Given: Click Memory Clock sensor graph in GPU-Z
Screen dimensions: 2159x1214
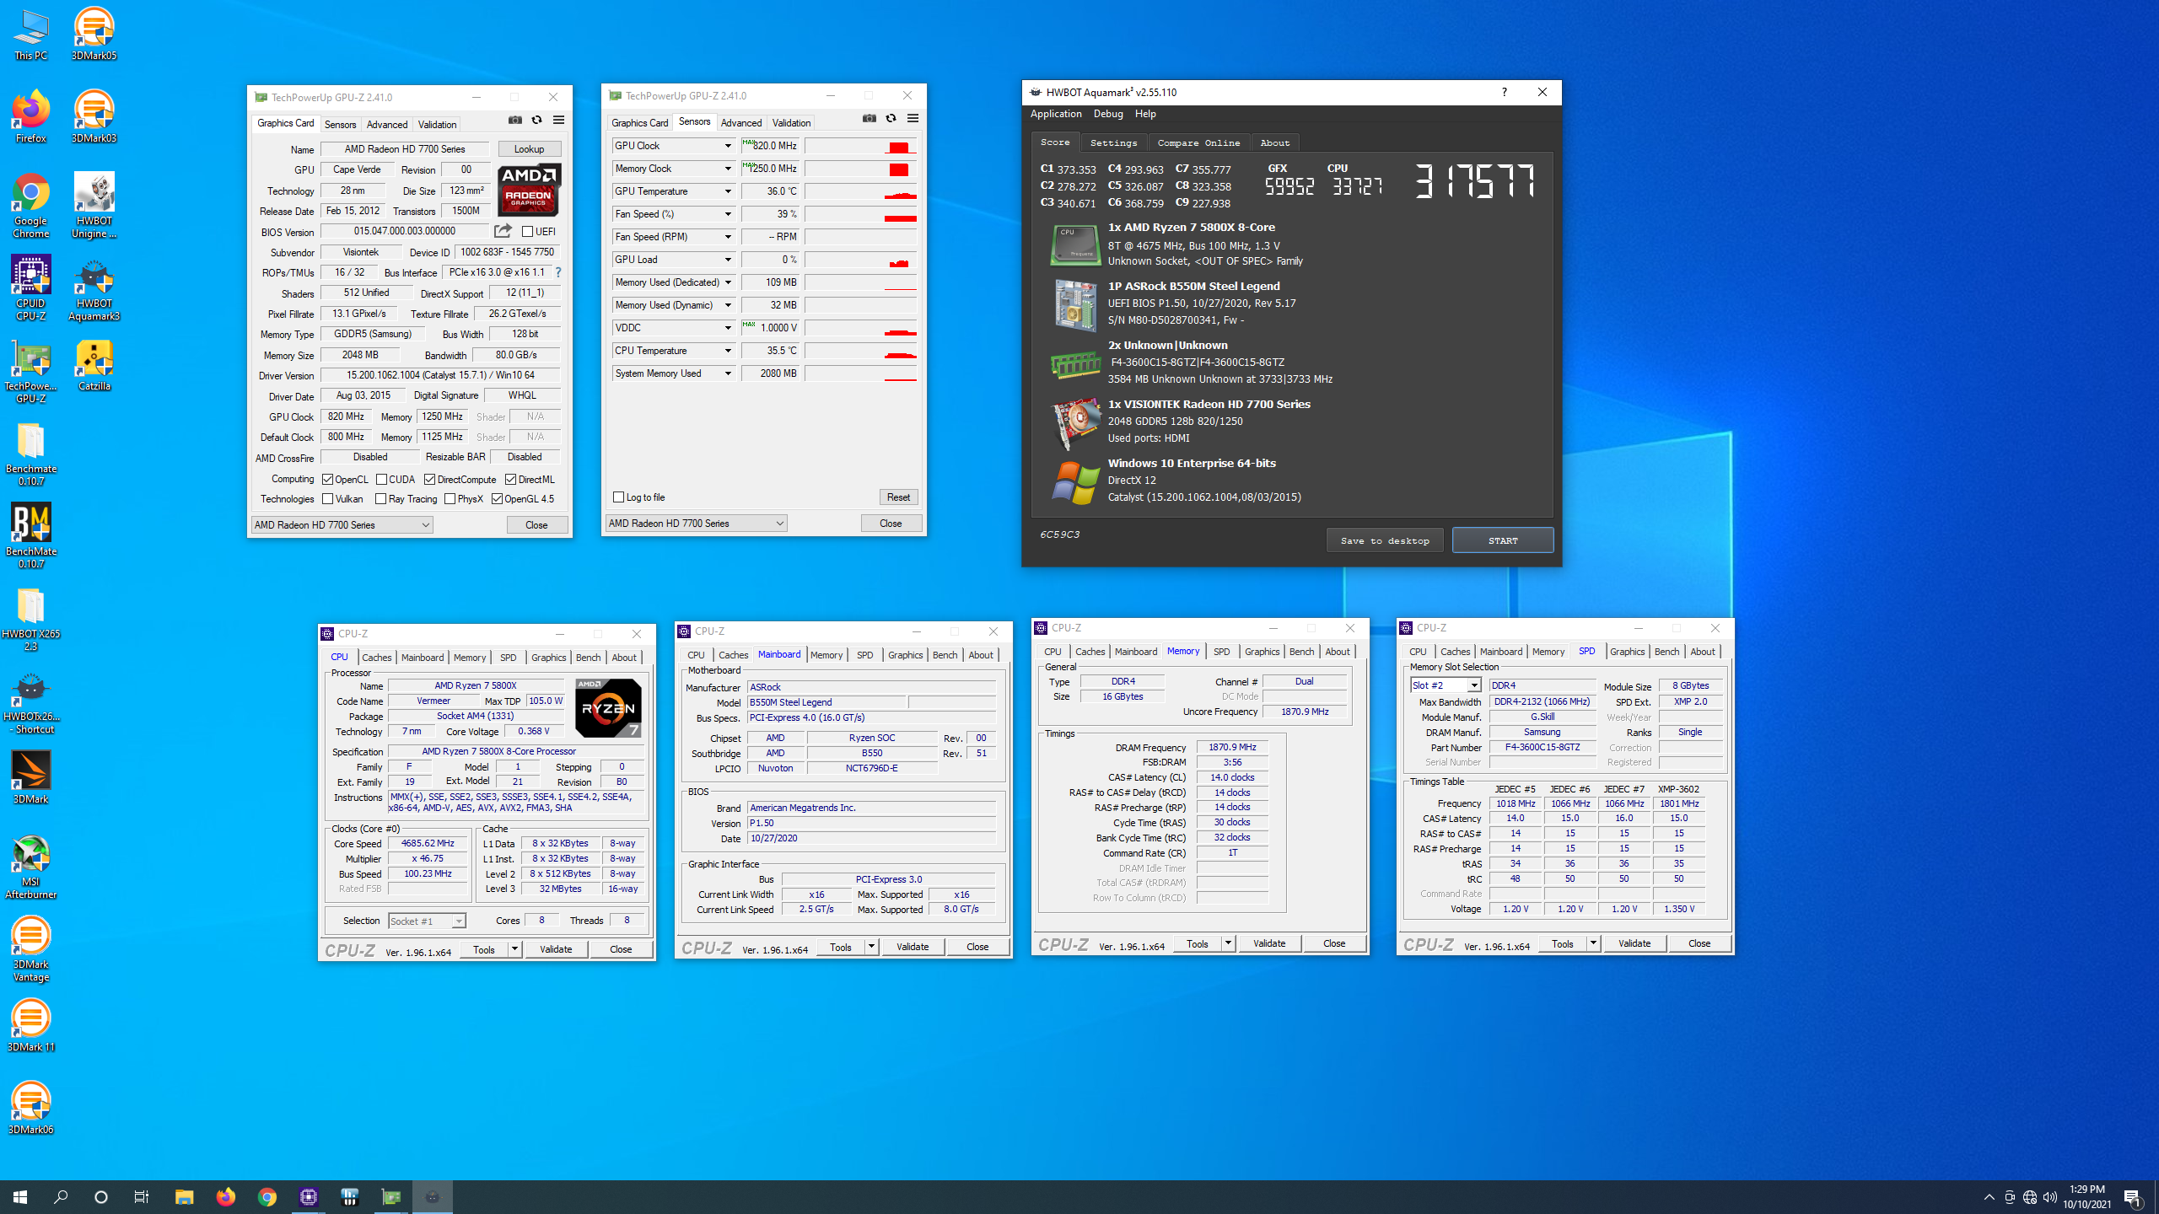Looking at the screenshot, I should (861, 169).
